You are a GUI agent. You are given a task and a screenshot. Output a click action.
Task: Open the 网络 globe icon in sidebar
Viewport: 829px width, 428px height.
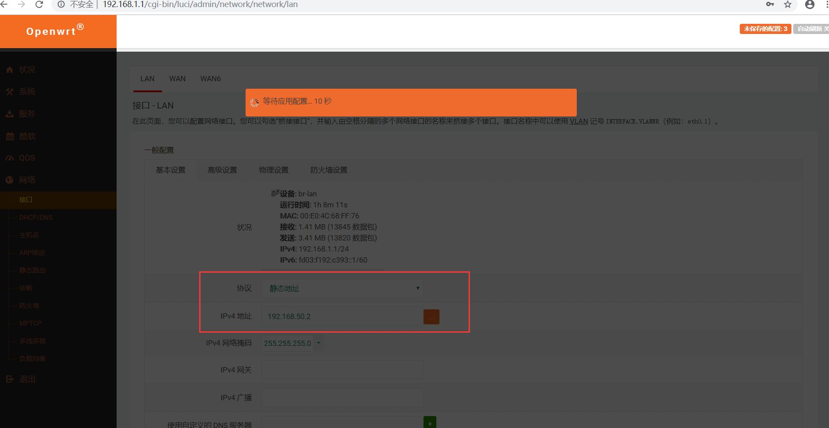[x=10, y=180]
